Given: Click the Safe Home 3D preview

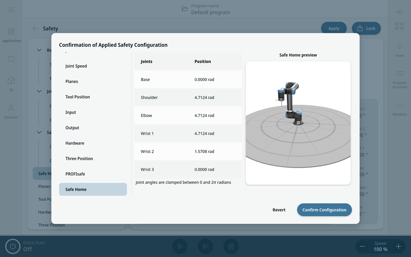Looking at the screenshot, I should click(298, 123).
